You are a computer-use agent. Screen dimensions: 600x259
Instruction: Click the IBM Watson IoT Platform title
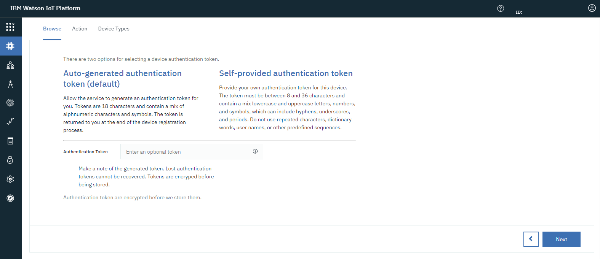pos(45,8)
